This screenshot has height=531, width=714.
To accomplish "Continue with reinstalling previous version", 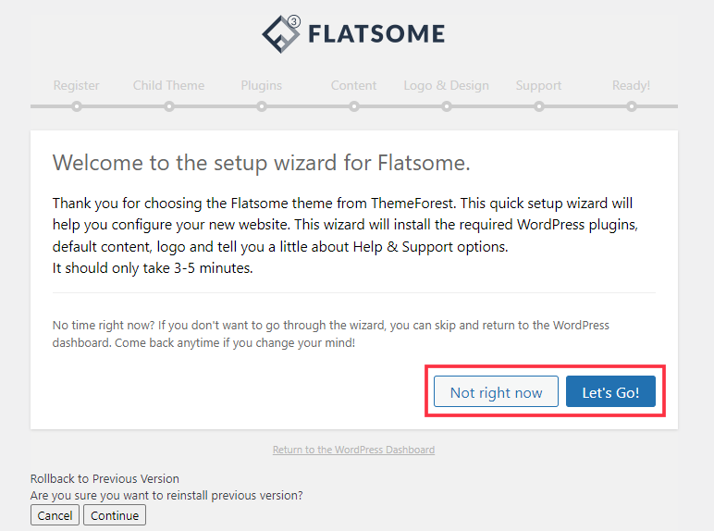I will (x=115, y=515).
